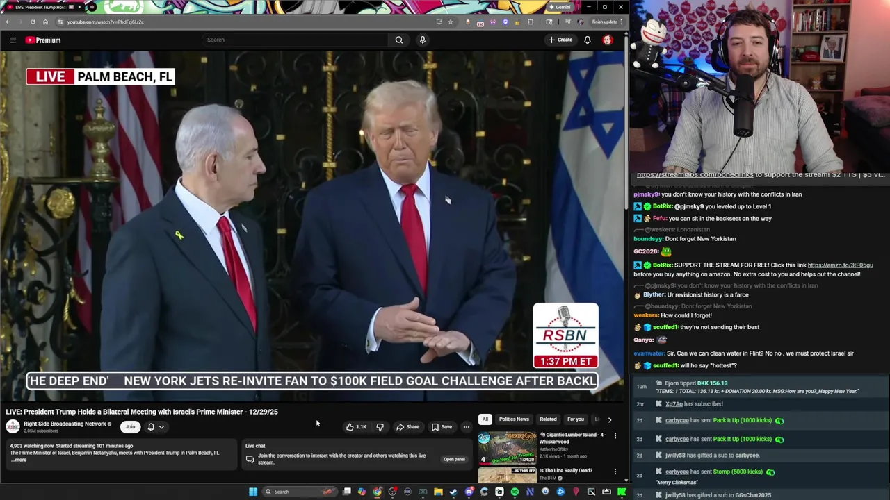The width and height of the screenshot is (890, 500).
Task: Click the YouTube search magnifier button
Action: (399, 40)
